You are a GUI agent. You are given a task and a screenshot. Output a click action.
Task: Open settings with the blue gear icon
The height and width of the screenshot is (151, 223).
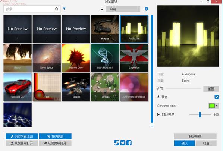[x=147, y=9]
